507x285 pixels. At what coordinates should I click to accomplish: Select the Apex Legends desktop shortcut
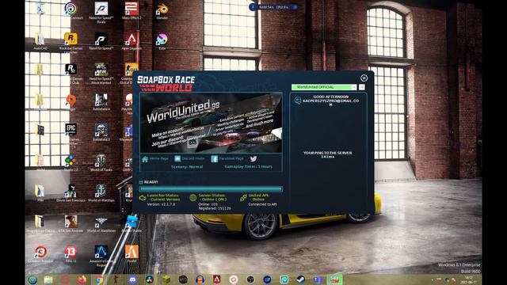coord(132,41)
